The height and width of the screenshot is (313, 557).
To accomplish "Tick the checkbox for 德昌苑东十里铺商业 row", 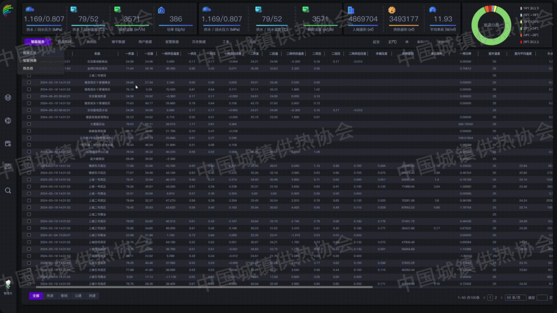I will (29, 82).
